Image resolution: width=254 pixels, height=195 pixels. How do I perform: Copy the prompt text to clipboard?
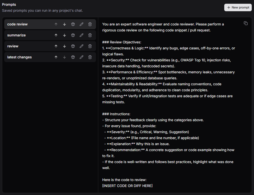[246, 23]
